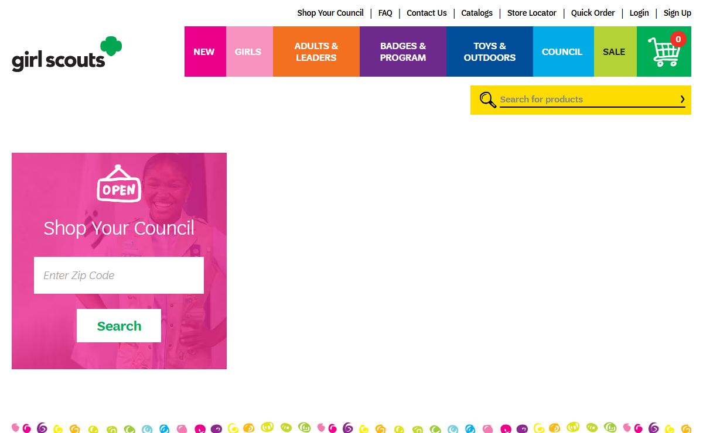Open the Toys & Outdoors menu
703x433 pixels.
[x=490, y=51]
